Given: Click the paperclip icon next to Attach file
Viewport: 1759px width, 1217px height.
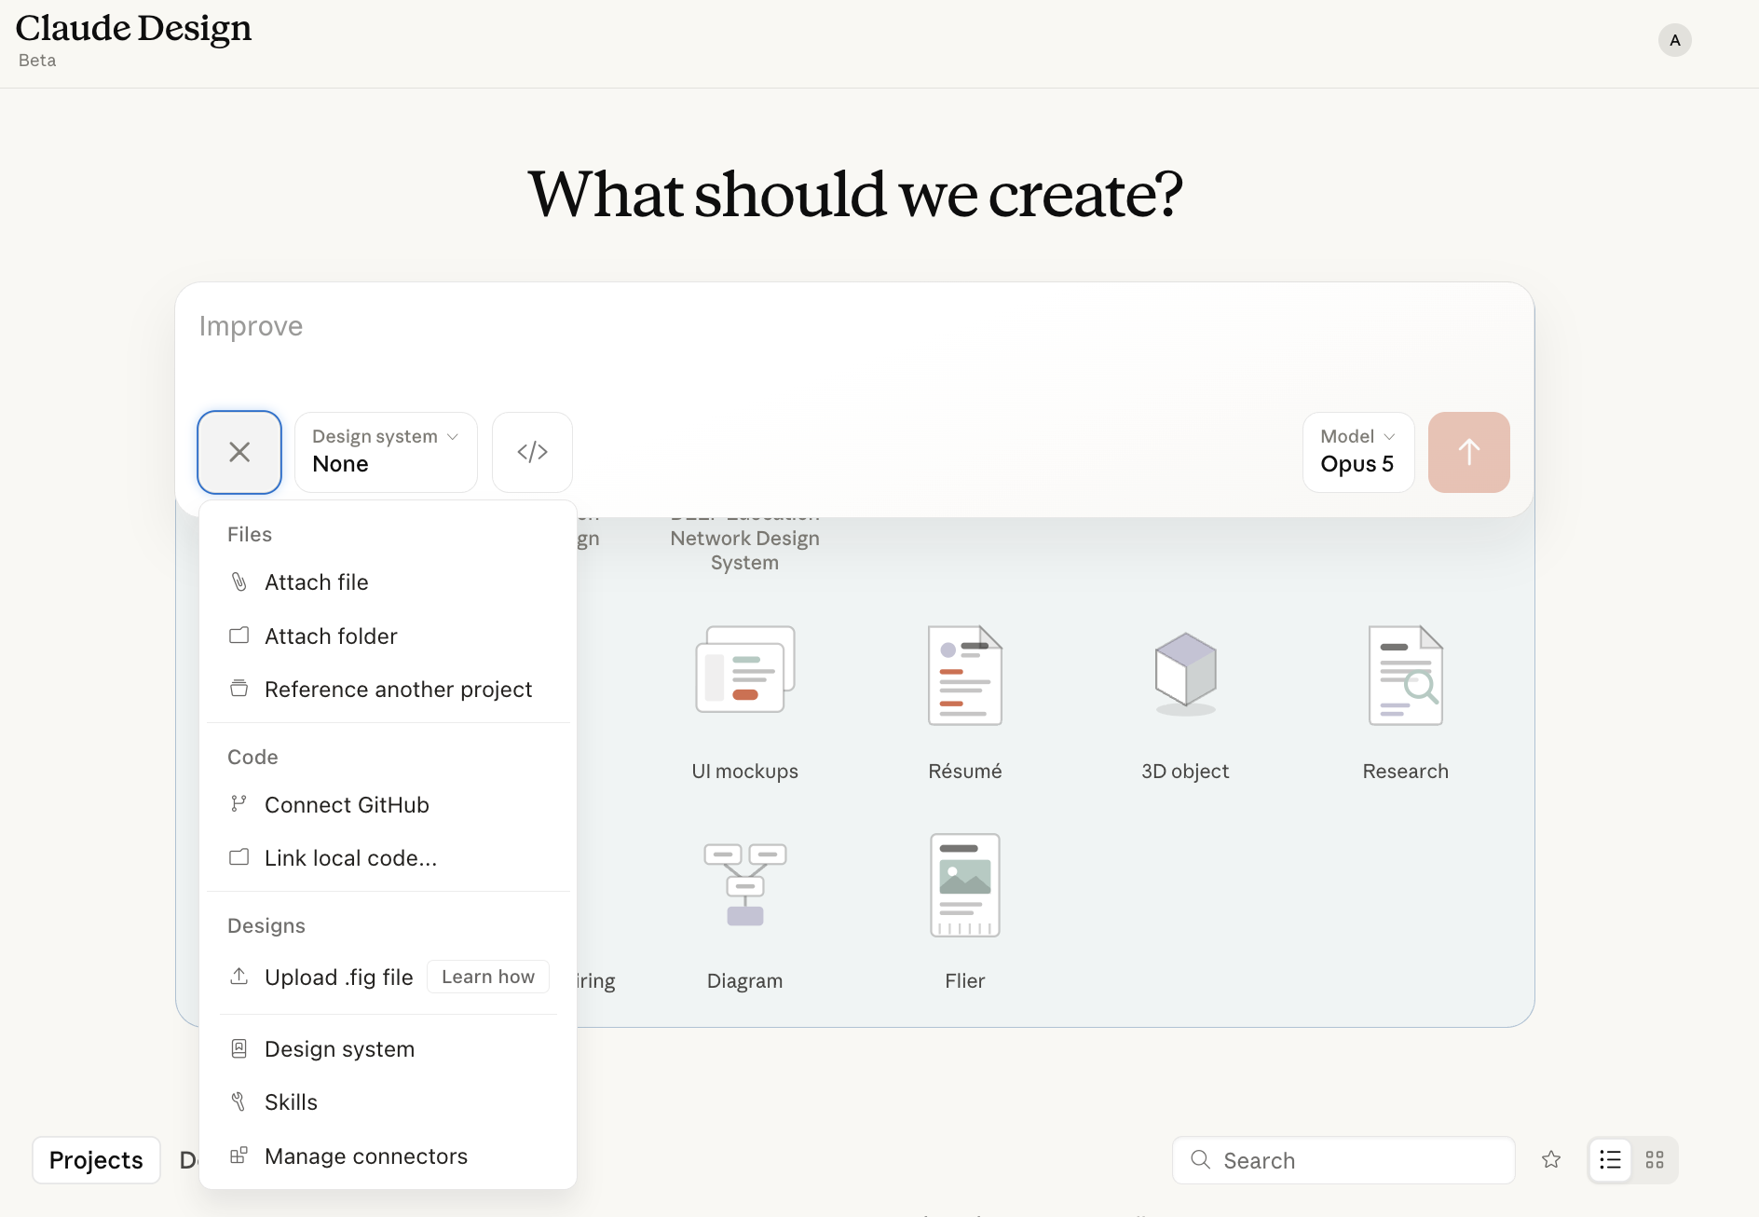Looking at the screenshot, I should (239, 582).
